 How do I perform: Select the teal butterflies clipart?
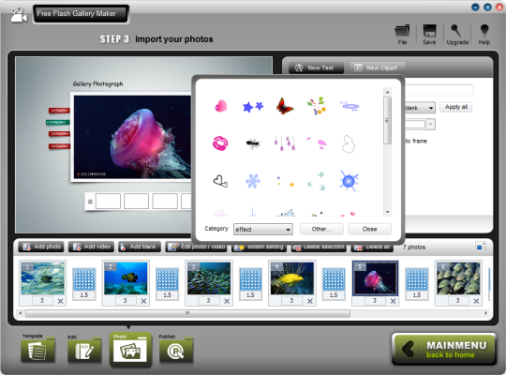[x=317, y=181]
